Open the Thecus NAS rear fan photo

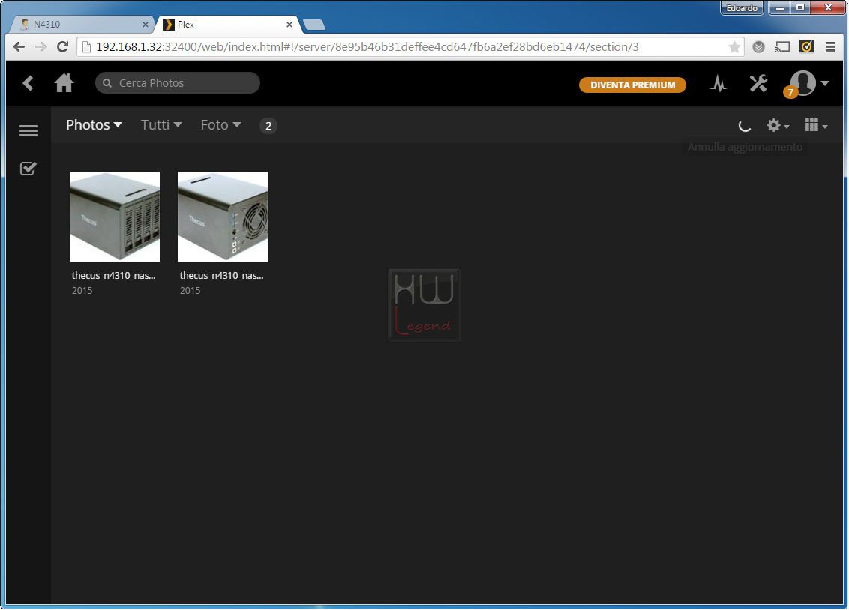click(223, 217)
